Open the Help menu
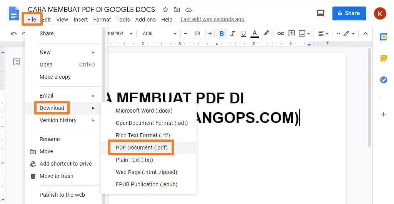 (x=167, y=20)
